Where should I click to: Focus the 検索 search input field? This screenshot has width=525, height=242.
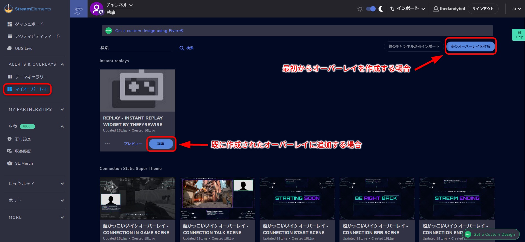pos(136,48)
